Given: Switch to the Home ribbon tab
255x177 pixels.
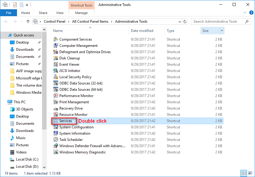Looking at the screenshot, I should 26,13.
